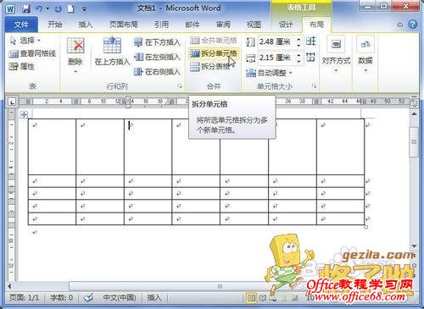Viewport: 424px width, 309px height.
Task: Decrease column width with down spinner
Action: click(299, 61)
